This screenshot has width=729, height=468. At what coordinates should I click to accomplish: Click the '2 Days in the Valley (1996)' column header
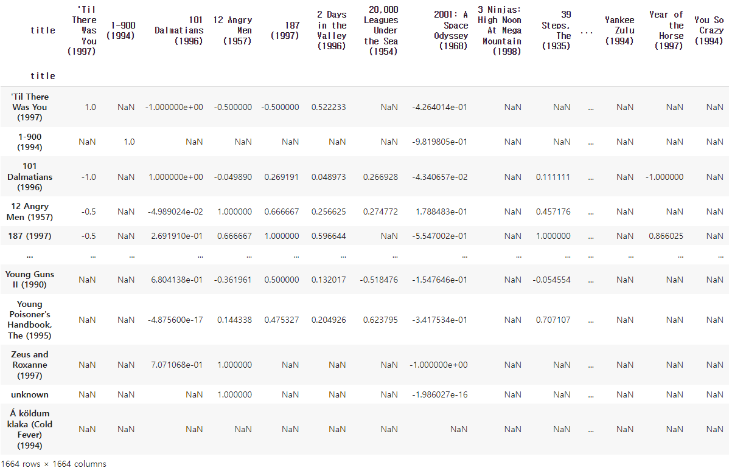point(332,30)
